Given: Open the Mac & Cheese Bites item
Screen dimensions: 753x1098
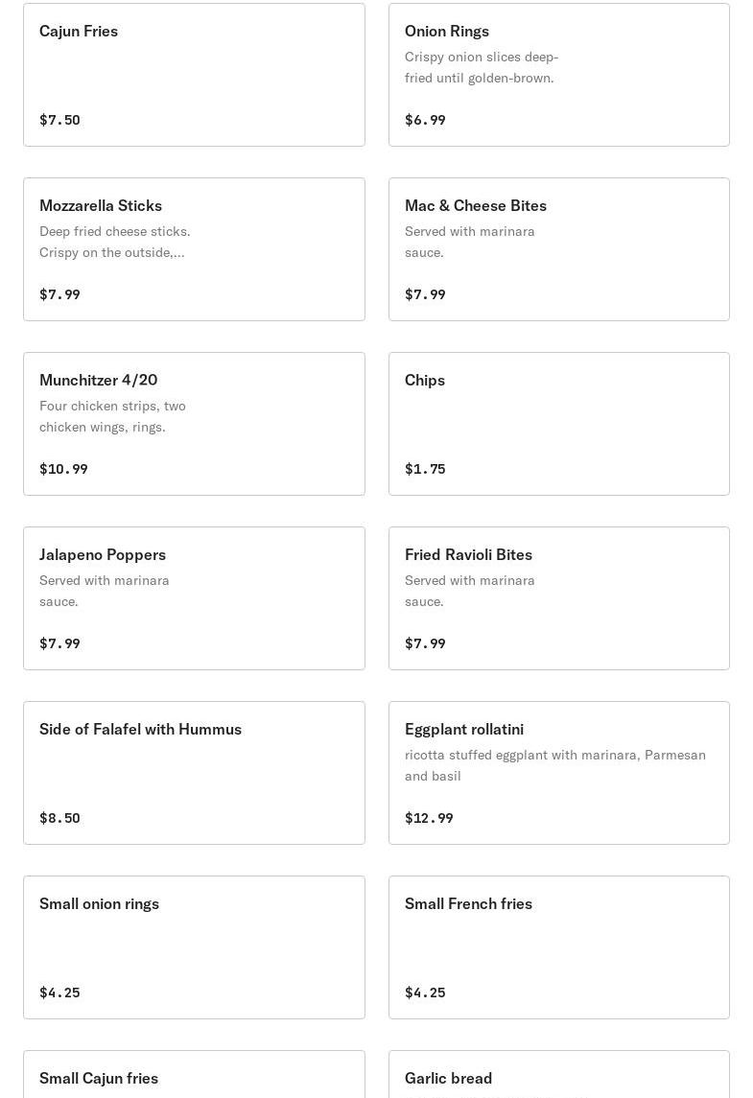Looking at the screenshot, I should [558, 249].
